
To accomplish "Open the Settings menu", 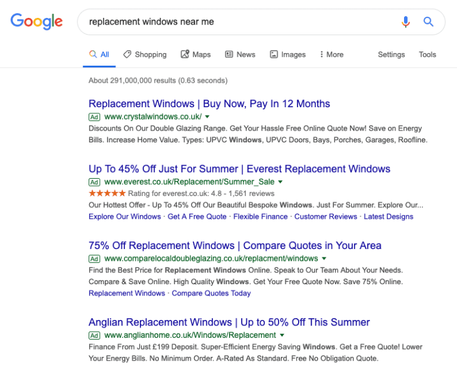I will (391, 55).
